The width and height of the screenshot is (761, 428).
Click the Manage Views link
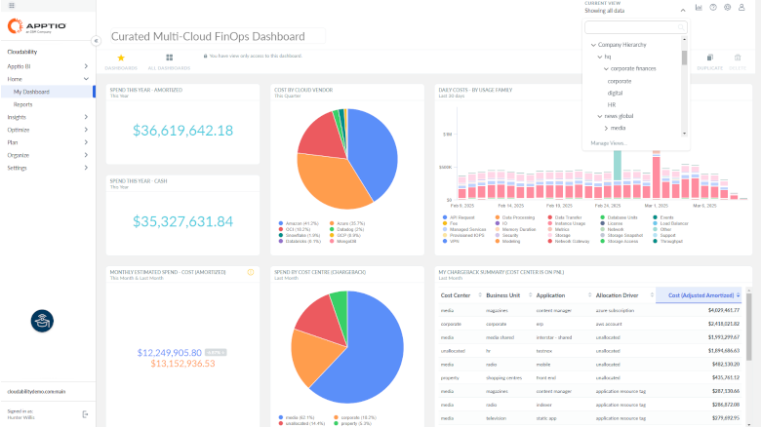pyautogui.click(x=608, y=143)
